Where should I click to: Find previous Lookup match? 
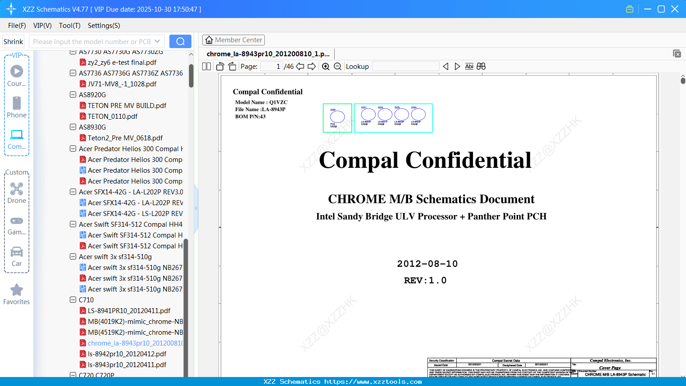(445, 67)
